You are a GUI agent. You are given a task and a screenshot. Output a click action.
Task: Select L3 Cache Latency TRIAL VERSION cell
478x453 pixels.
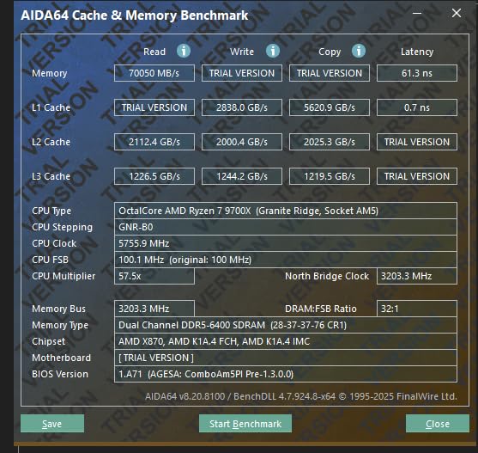[417, 176]
